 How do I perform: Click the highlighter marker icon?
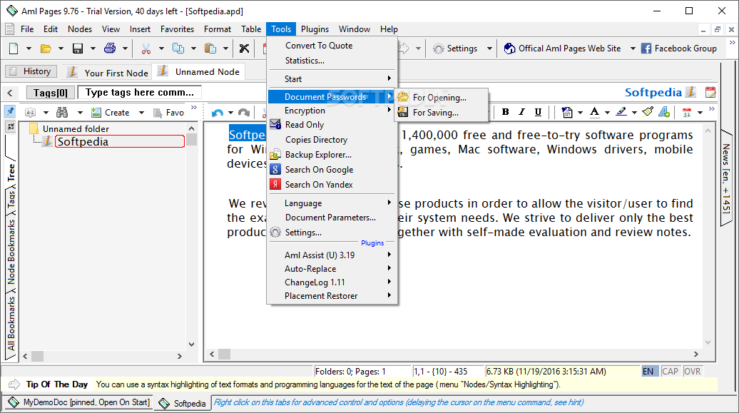[x=621, y=112]
